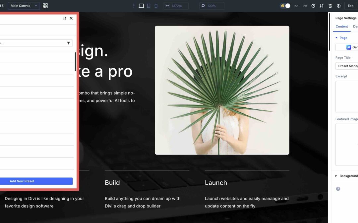Switch to phone preview mode
The image size is (358, 223).
(156, 6)
